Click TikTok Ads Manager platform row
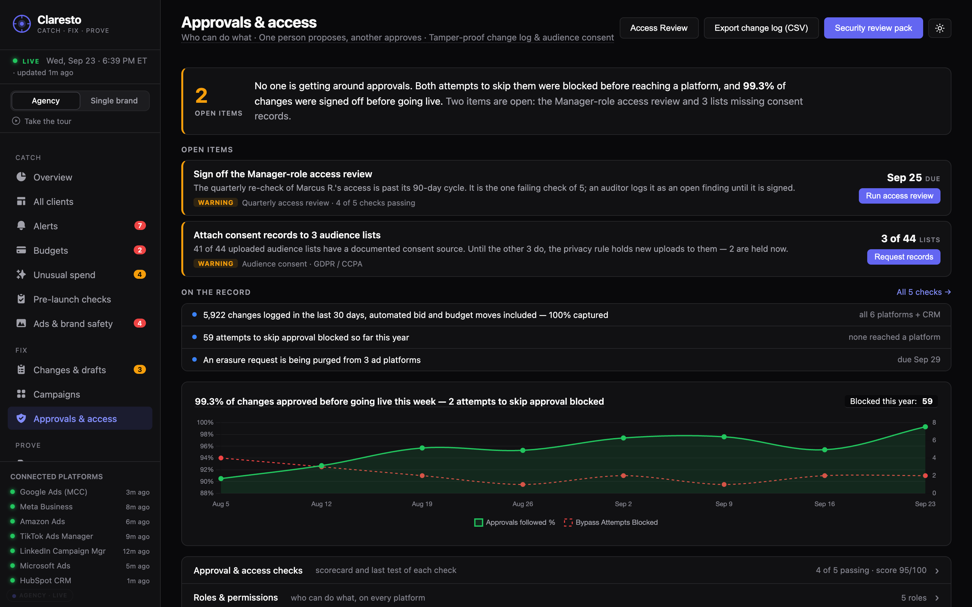972x607 pixels. click(80, 536)
